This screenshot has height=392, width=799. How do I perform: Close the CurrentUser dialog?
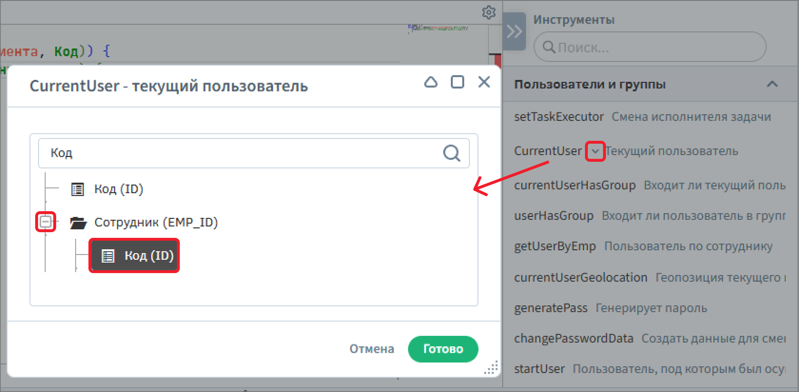(x=484, y=82)
